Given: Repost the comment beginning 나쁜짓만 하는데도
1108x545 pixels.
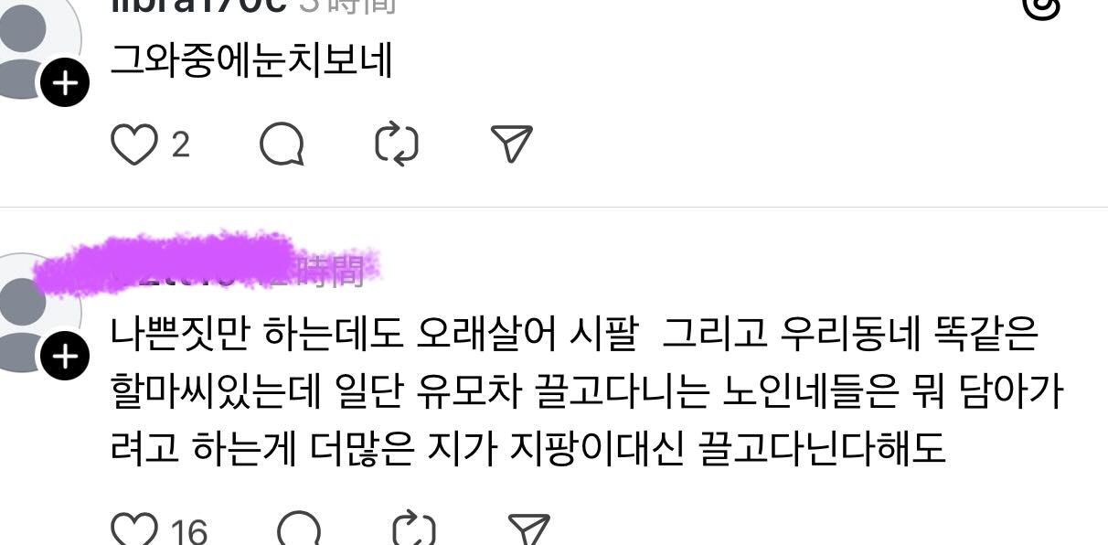Looking at the screenshot, I should 413,530.
